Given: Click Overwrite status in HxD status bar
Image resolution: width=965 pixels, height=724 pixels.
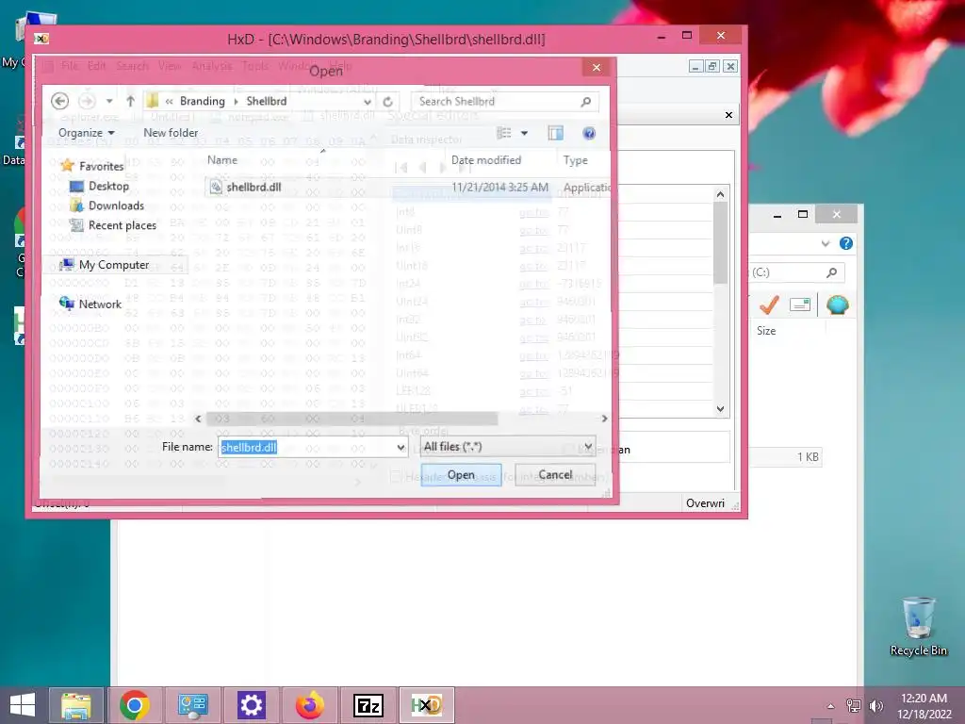Looking at the screenshot, I should click(x=705, y=503).
